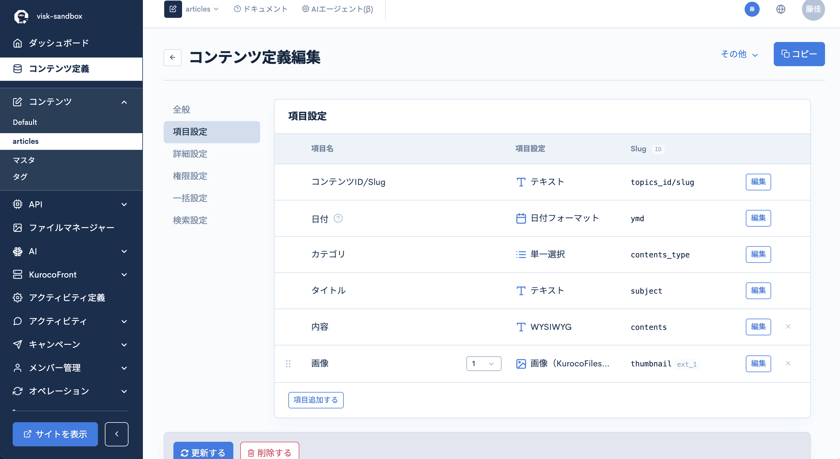840x459 pixels.
Task: Click the help icon next to 日付
Action: [338, 218]
